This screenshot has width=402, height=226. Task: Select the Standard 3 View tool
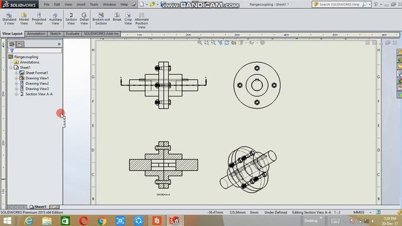point(9,19)
